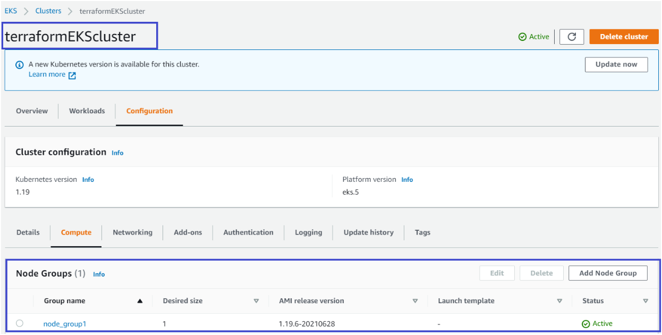Open the node_group1 link
Image resolution: width=662 pixels, height=335 pixels.
click(65, 324)
